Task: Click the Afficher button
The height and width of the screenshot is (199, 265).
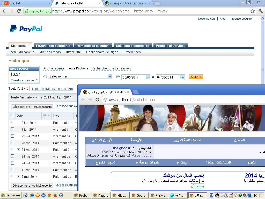Action: tap(196, 77)
